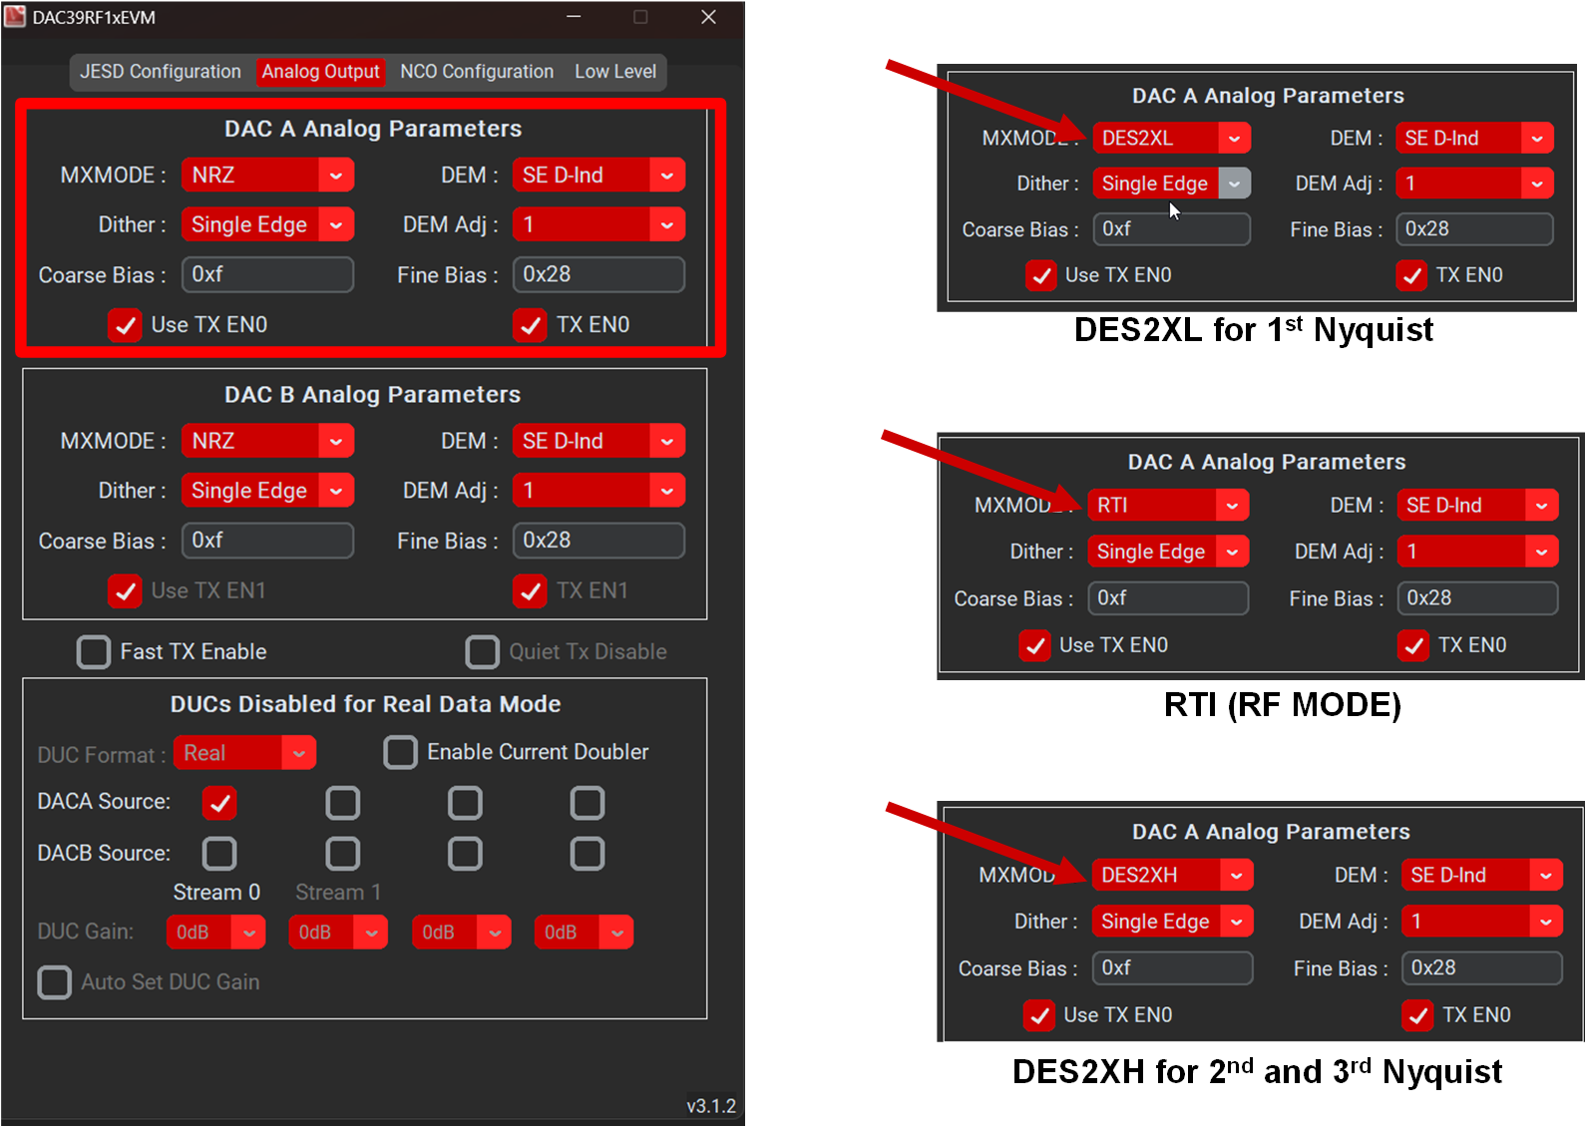Click DAC B Coarse Bias input field

267,541
